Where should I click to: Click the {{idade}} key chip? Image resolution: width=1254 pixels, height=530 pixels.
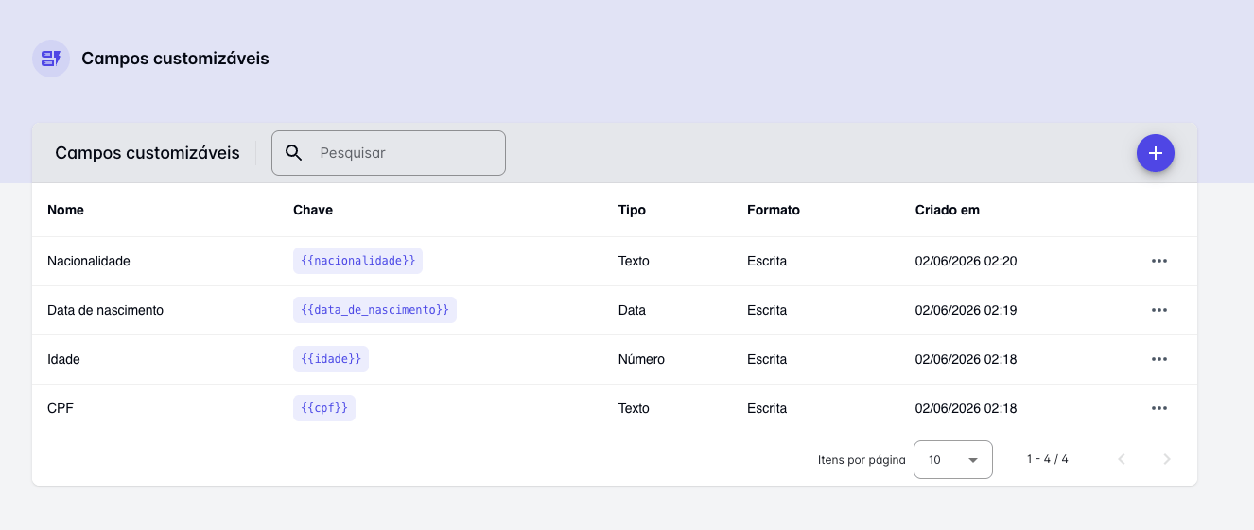point(331,359)
